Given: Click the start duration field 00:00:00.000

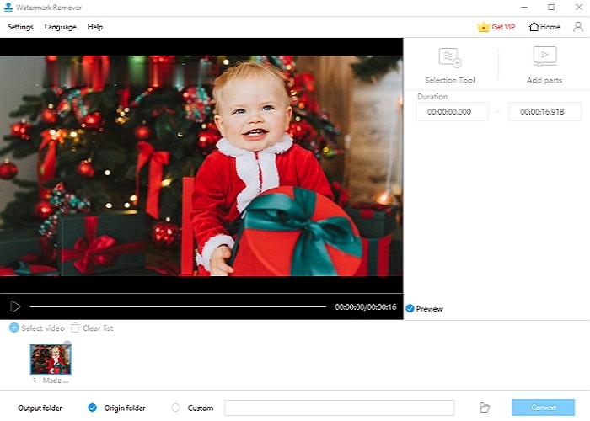Looking at the screenshot, I should point(452,112).
